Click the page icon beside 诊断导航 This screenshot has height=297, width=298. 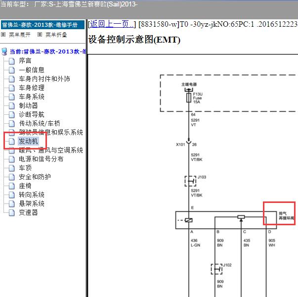[11, 115]
